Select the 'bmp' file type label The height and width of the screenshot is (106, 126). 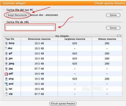pos(12,43)
